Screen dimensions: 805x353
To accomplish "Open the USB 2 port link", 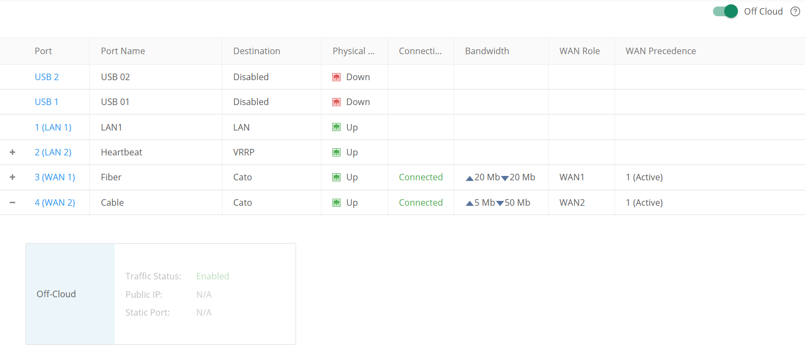I will [x=47, y=77].
